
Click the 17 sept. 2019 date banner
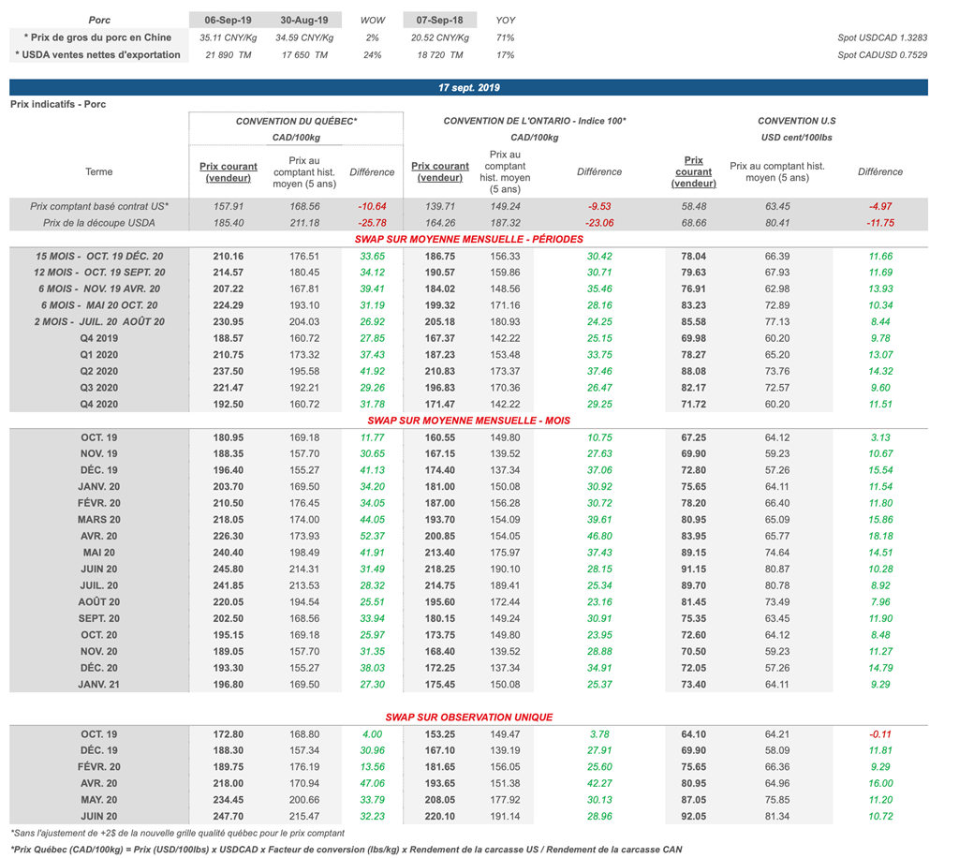click(468, 87)
